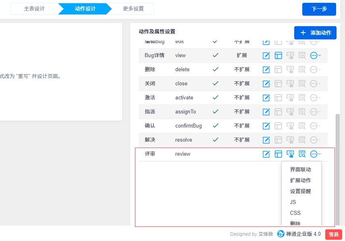Click the document-search icon in the review row
Screen dimensions: 345x241
[302, 154]
